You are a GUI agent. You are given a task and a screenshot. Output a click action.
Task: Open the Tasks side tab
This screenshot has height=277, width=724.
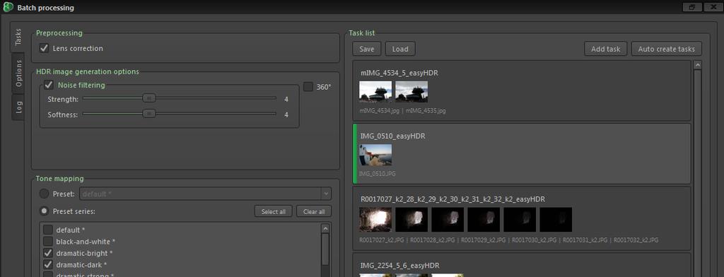coord(18,37)
